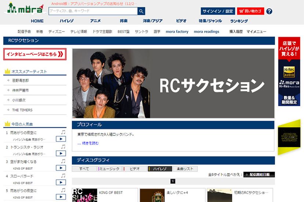Play preview for track 4 スローバラード
304x202 pixels.
pos(61,182)
